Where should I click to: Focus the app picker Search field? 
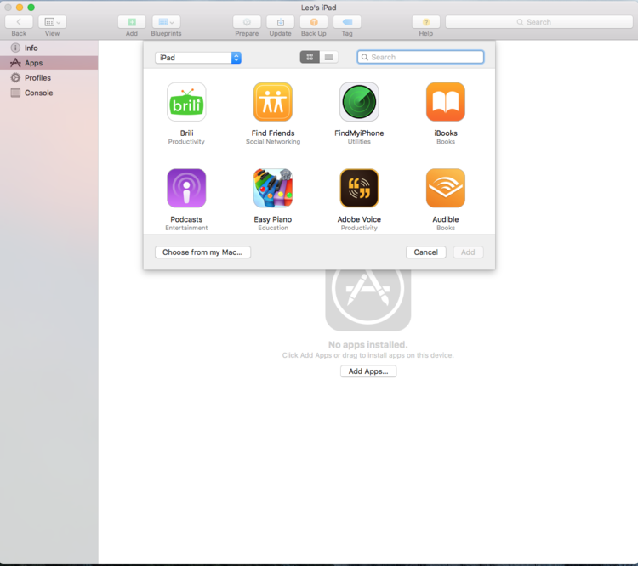(x=420, y=57)
